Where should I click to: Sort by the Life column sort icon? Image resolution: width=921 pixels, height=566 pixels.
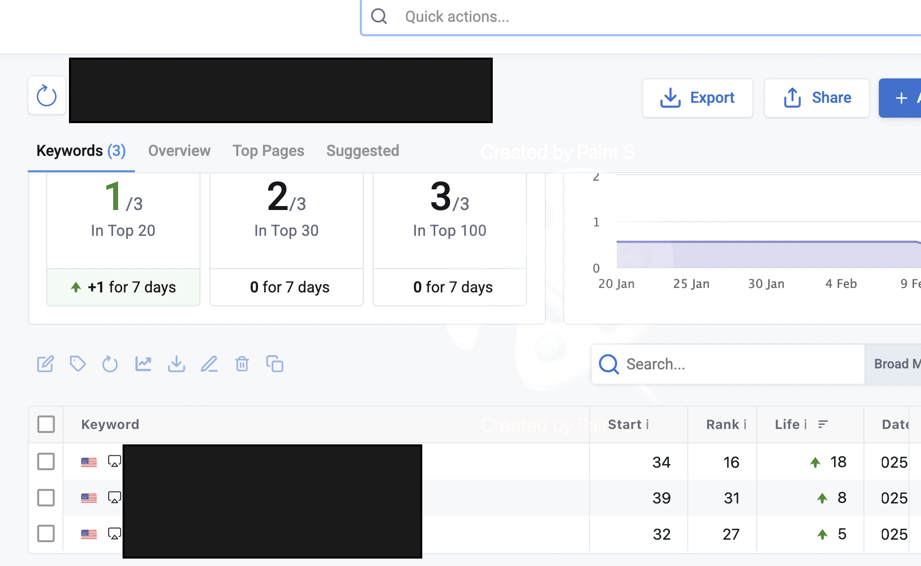pyautogui.click(x=823, y=424)
